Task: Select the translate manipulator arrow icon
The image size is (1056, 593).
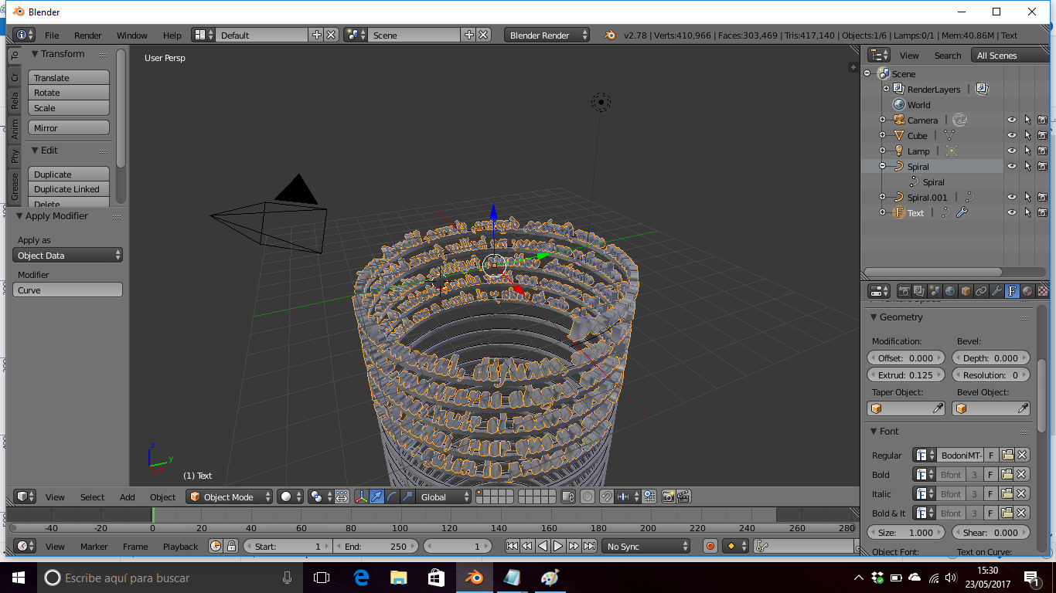Action: pos(376,496)
